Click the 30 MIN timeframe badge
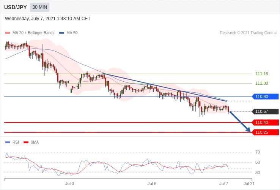The image size is (280, 190). click(39, 7)
